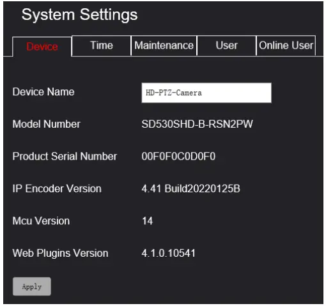Click the Web Plugins Version label
Viewport: 326px width, 306px height.
click(x=61, y=254)
